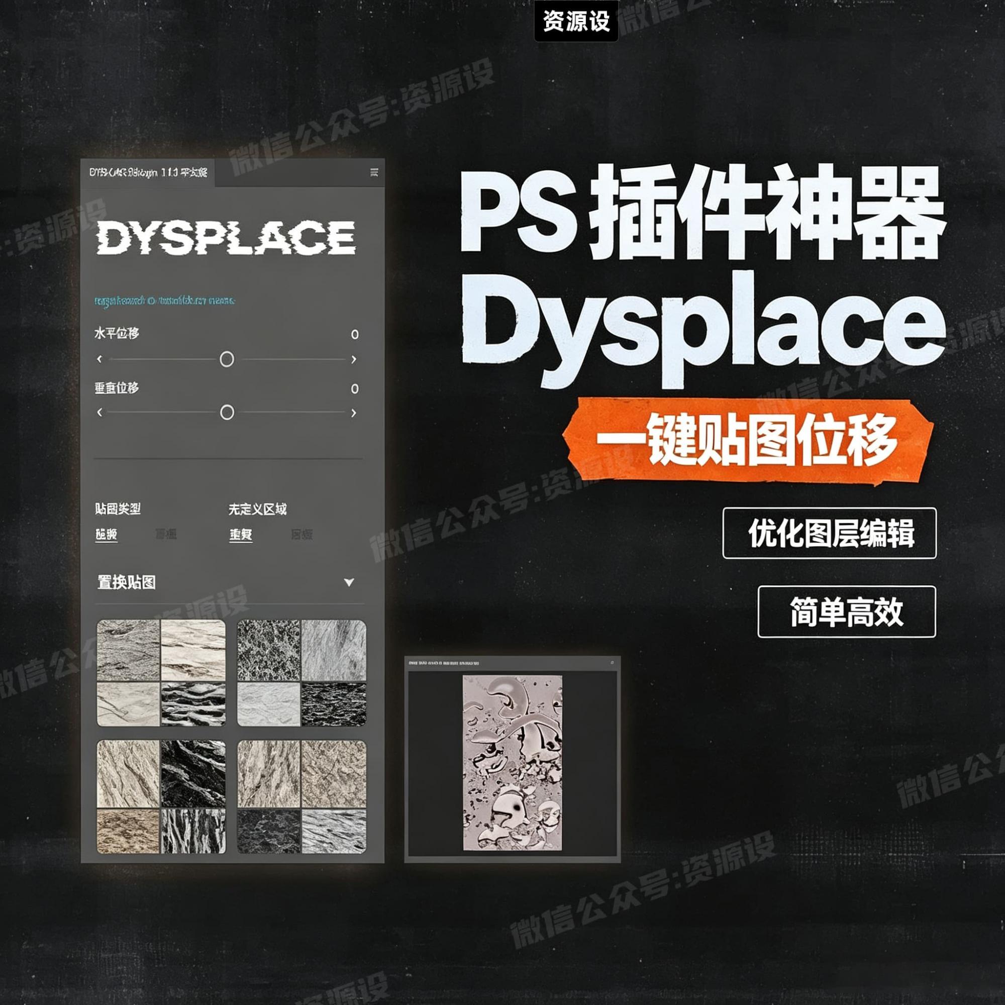The height and width of the screenshot is (1005, 1005).
Task: Choose the gray granite texture in the first texture set
Action: tap(129, 650)
